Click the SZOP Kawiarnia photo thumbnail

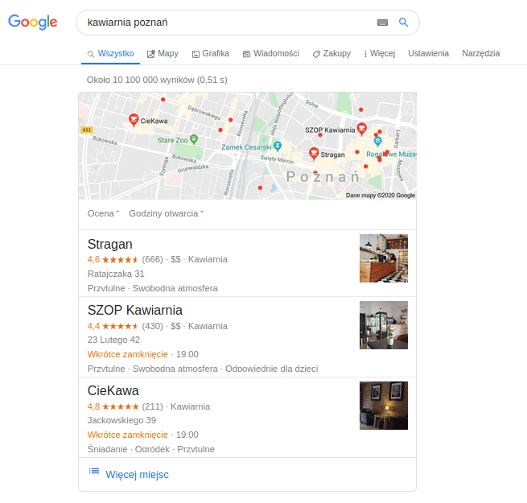point(384,325)
